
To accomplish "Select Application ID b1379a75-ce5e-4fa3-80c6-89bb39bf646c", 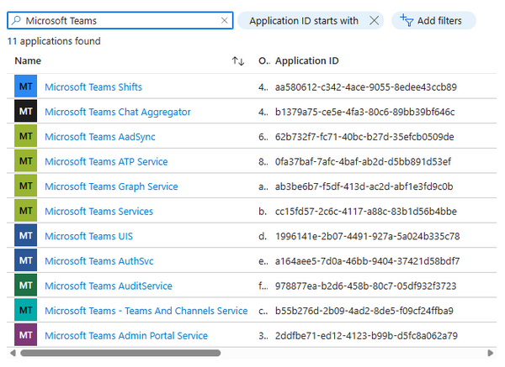I will (365, 112).
